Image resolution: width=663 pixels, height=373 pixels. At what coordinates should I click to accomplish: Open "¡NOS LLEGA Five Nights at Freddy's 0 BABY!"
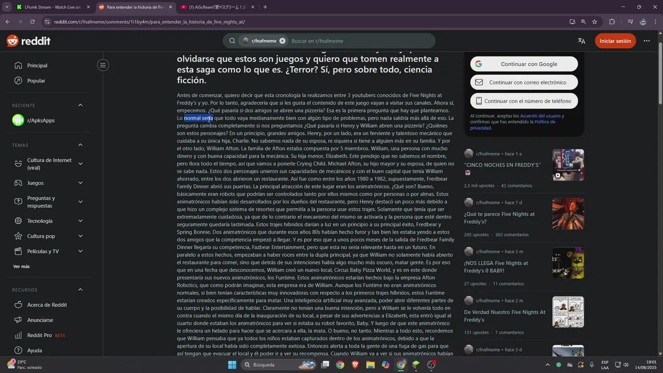pyautogui.click(x=496, y=267)
